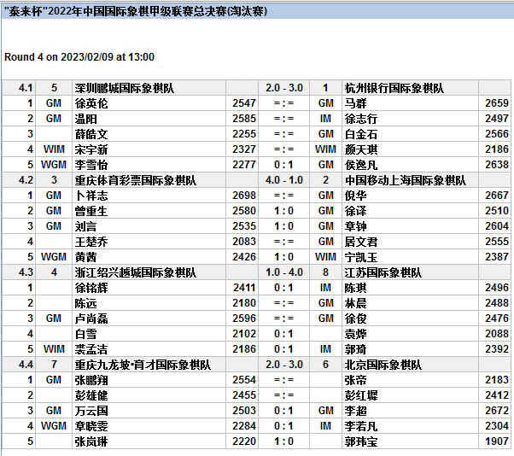
Task: Select team name 深圳鹏城国际象棋队
Action: click(125, 88)
